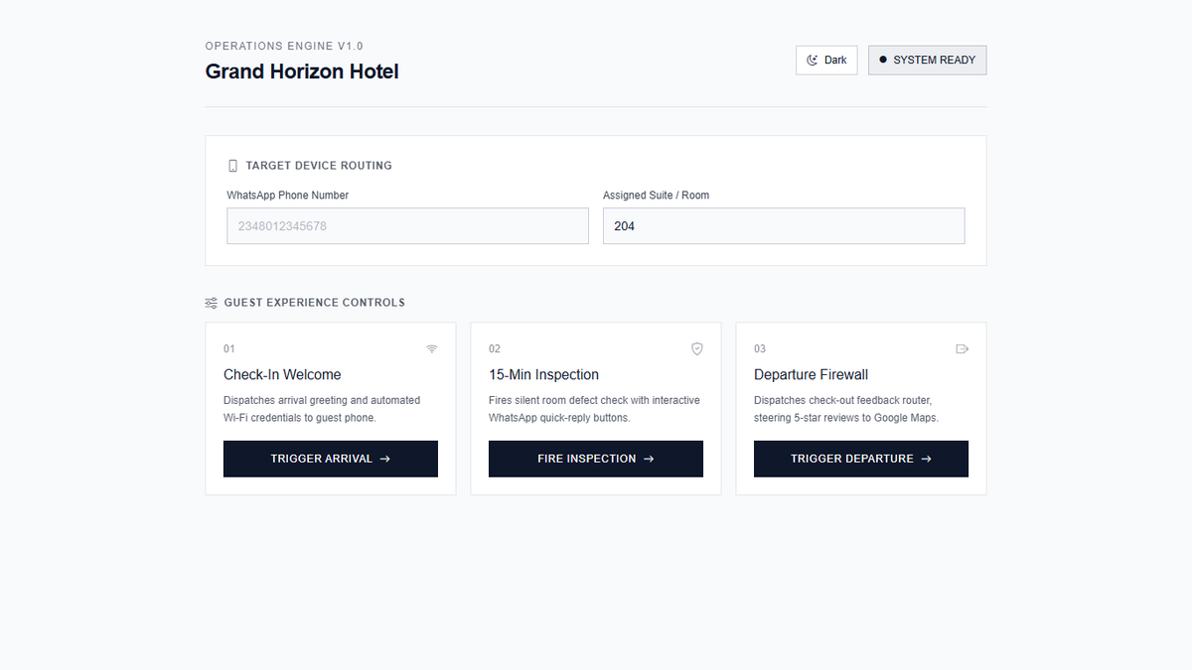Click the TARGET DEVICE ROUTING heading
This screenshot has height=670, width=1192.
click(x=319, y=166)
